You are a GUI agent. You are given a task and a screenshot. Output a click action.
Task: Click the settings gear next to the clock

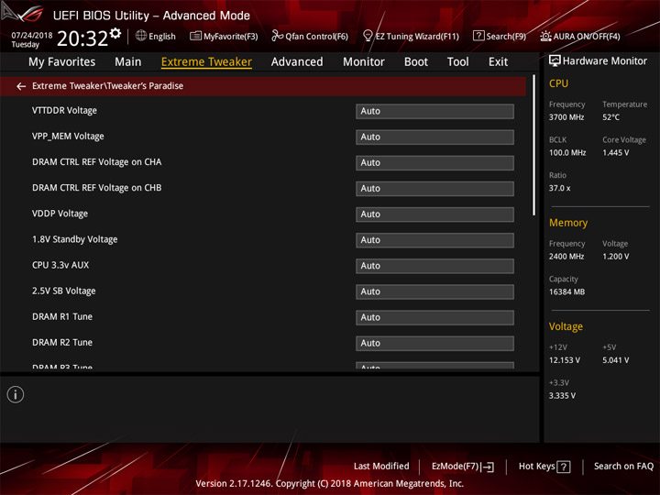[x=115, y=33]
